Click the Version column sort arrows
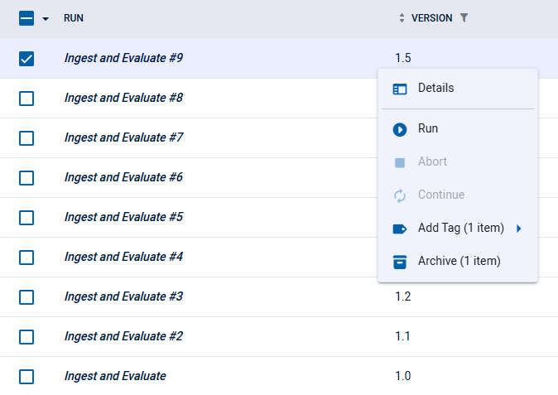Screen dimensions: 558x395 [x=402, y=18]
